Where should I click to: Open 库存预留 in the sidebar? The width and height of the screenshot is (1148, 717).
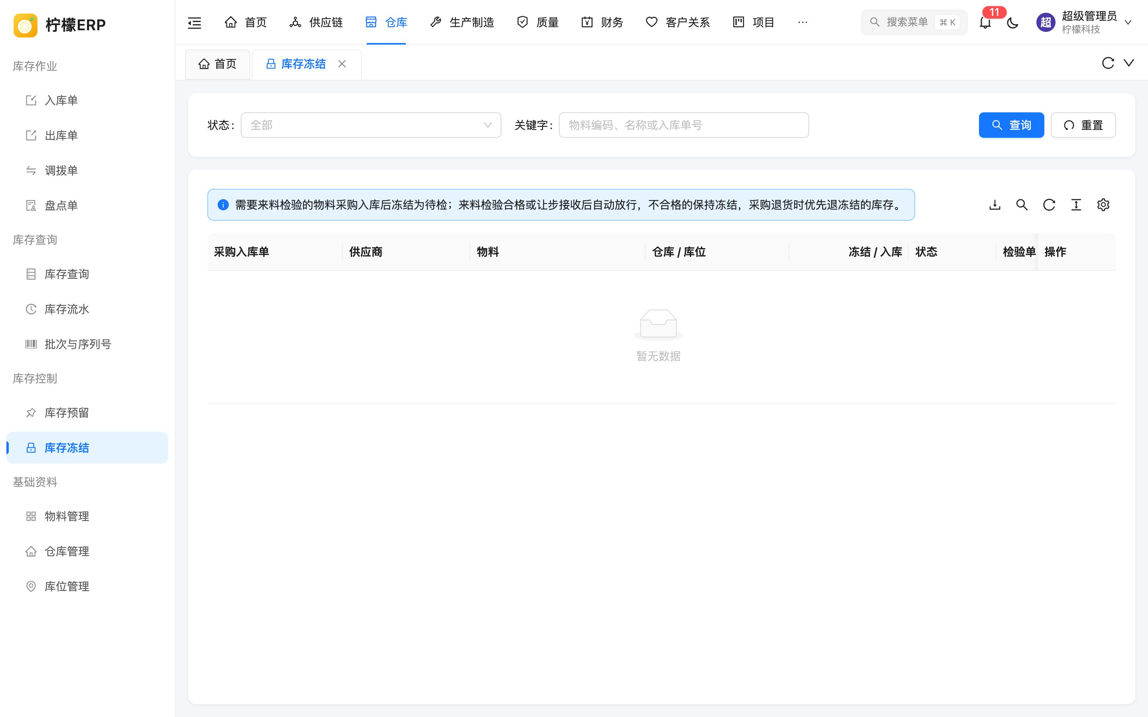[x=87, y=413]
